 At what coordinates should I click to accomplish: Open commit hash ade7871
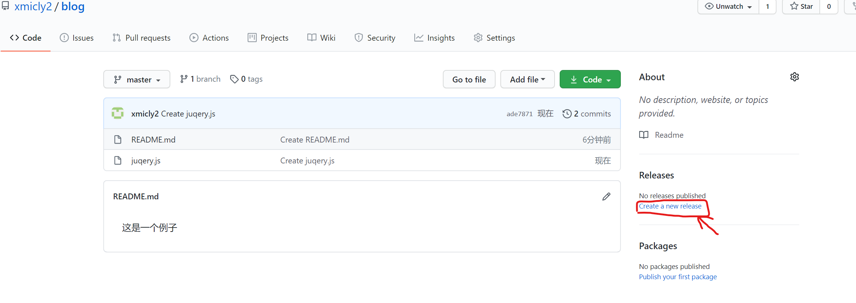click(519, 114)
